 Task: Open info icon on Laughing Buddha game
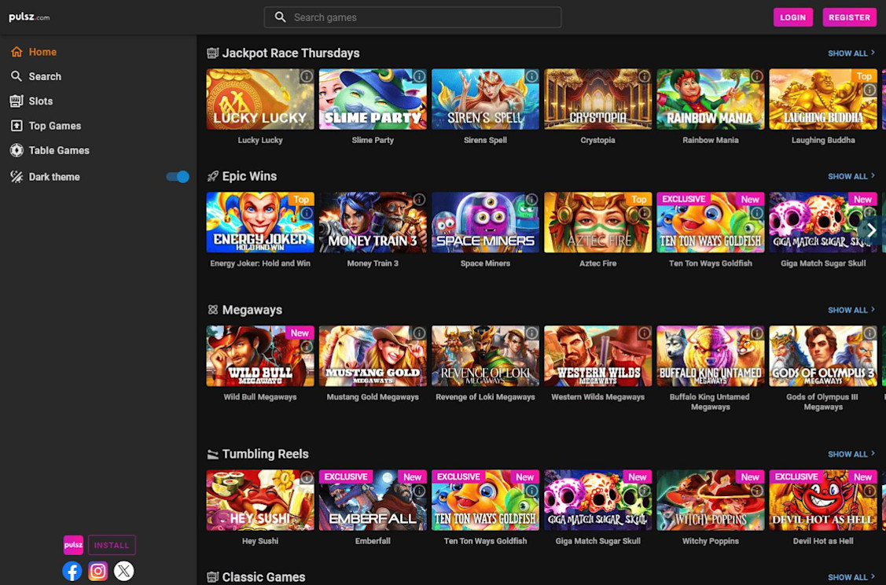(x=869, y=90)
